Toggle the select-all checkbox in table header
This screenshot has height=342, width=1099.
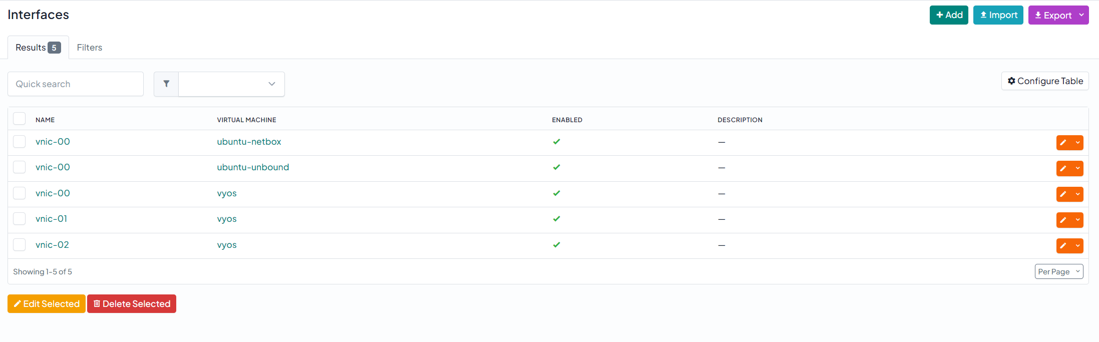(x=19, y=119)
